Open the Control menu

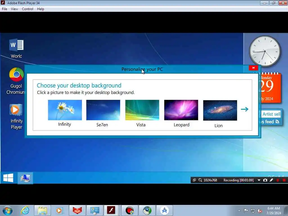(x=28, y=9)
